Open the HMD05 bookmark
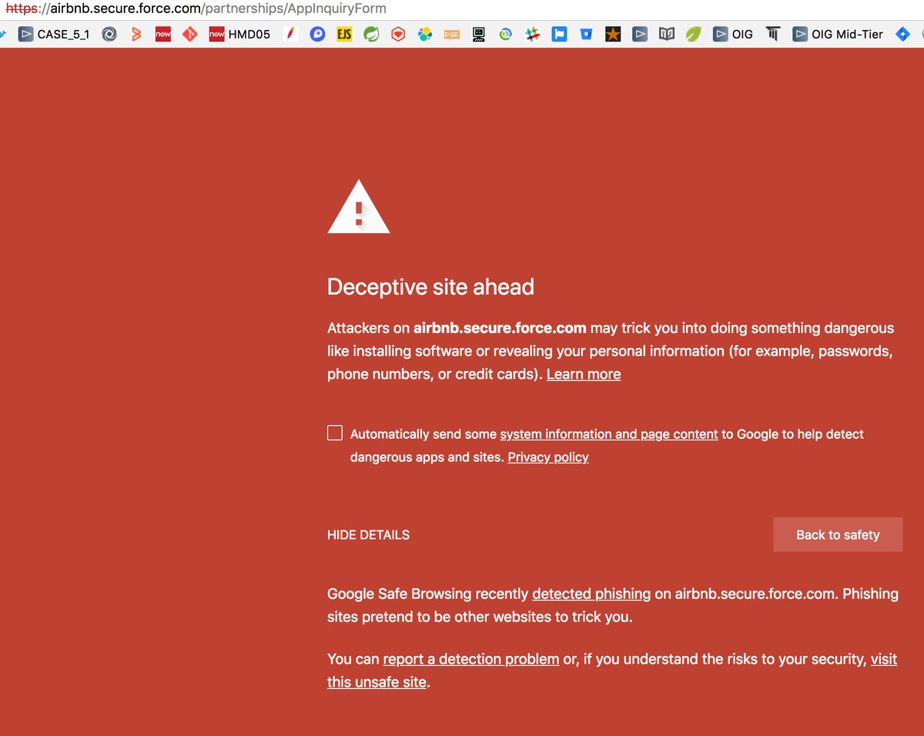 point(239,34)
